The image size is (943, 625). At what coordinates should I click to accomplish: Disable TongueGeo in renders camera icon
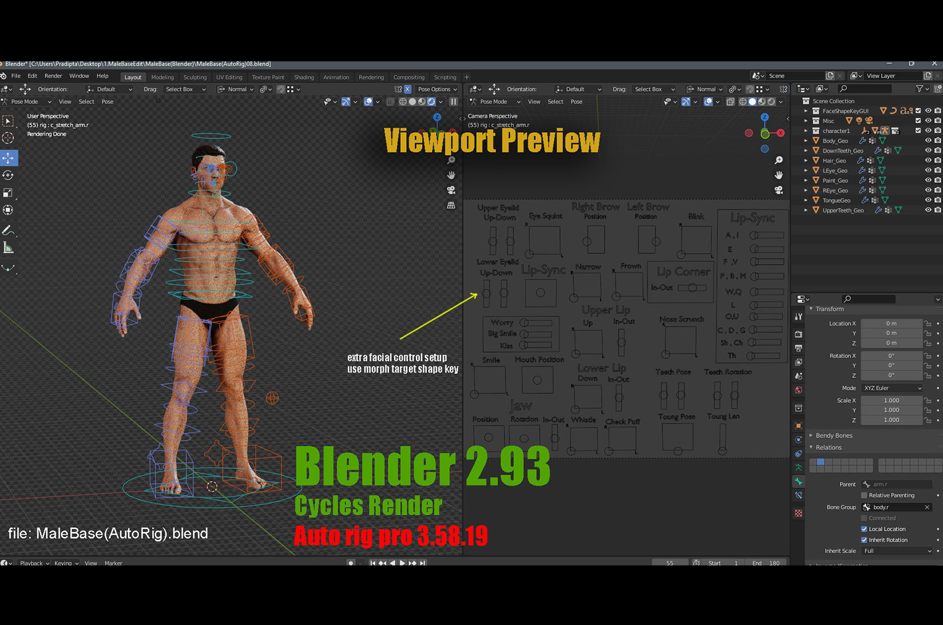pyautogui.click(x=938, y=200)
